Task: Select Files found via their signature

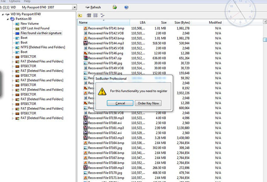Action: [x=41, y=33]
